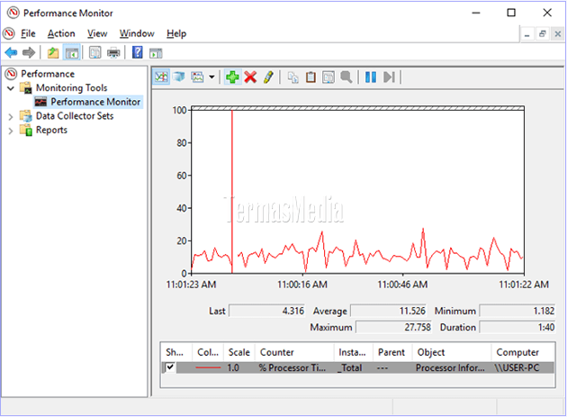
Task: Click the Scale column header
Action: pos(239,352)
